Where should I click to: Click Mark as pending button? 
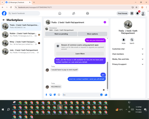[61, 34]
